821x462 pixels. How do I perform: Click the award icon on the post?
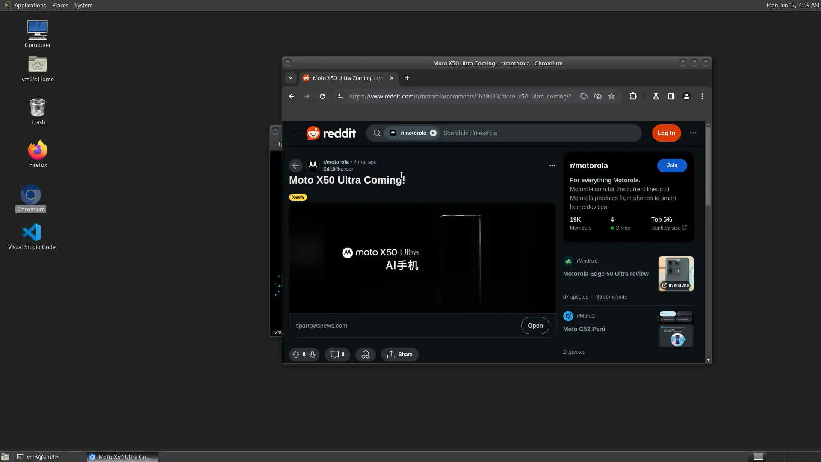(x=366, y=355)
